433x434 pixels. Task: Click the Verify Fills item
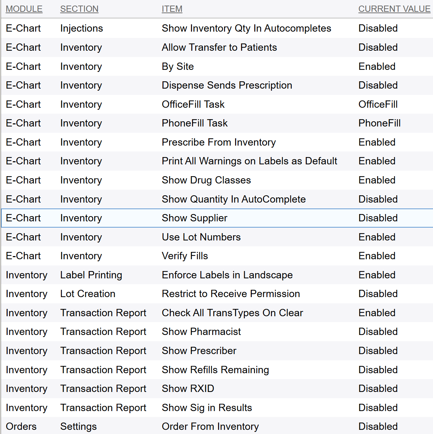coord(185,256)
